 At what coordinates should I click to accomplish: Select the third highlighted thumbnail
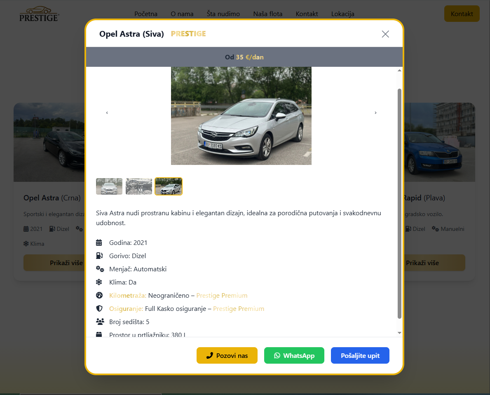click(x=169, y=186)
